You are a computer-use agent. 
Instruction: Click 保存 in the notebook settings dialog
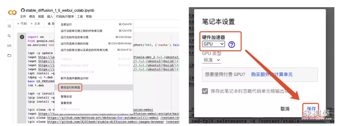[x=311, y=109]
